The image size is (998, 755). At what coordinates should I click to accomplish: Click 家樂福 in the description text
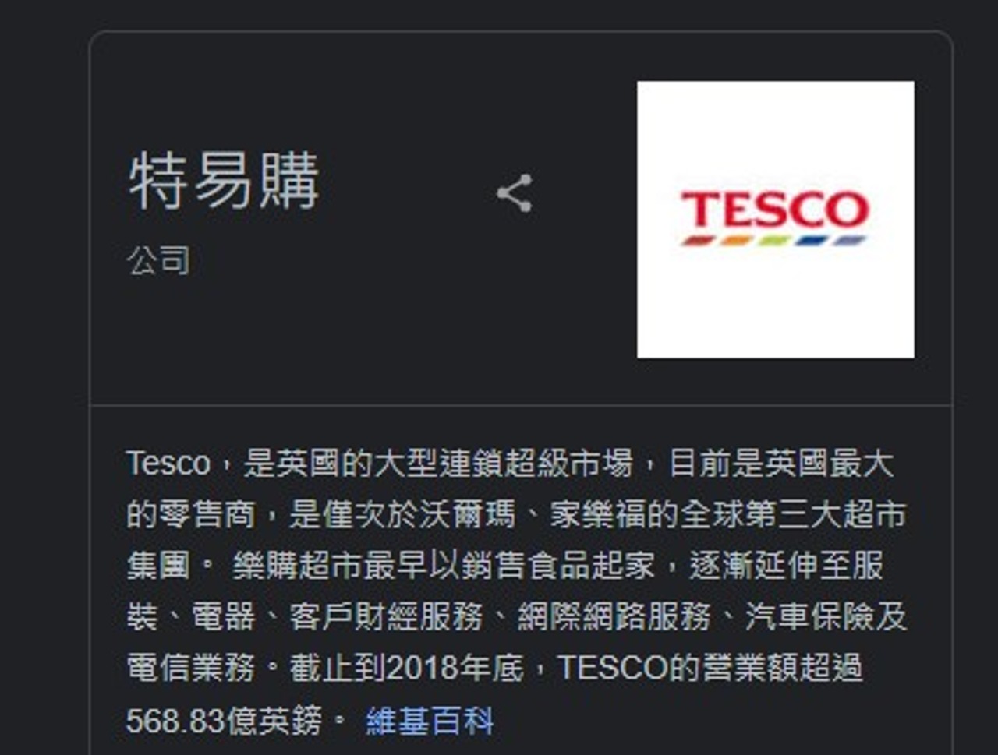pos(598,515)
